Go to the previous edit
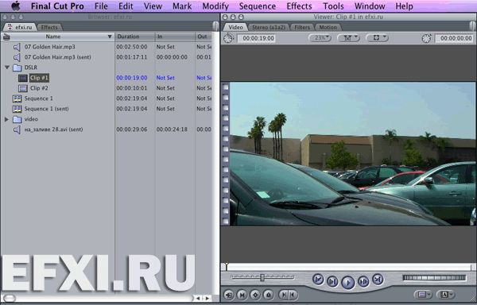This screenshot has height=305, width=477. tap(318, 279)
